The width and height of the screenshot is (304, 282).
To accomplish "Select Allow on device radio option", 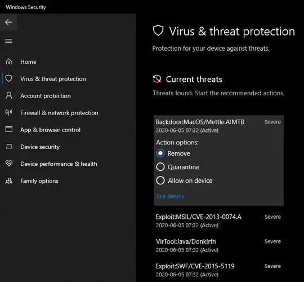I will point(160,180).
